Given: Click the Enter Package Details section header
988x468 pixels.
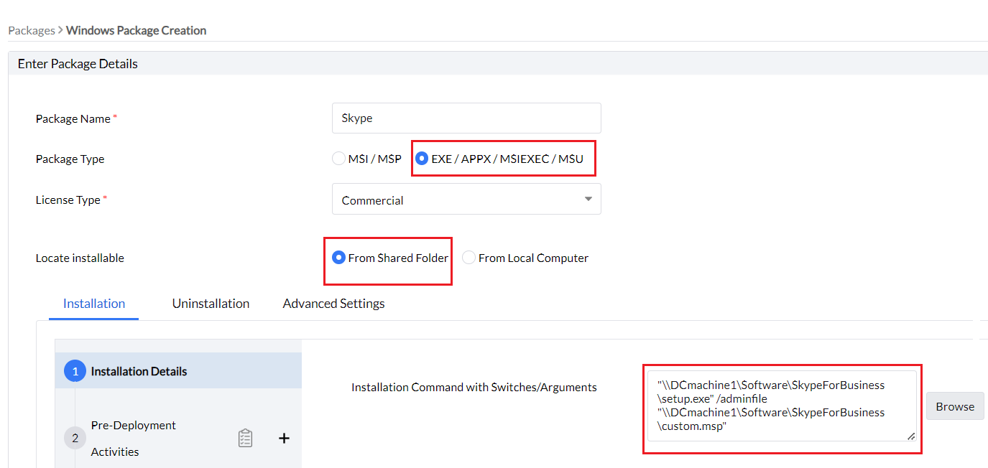Looking at the screenshot, I should click(x=78, y=64).
